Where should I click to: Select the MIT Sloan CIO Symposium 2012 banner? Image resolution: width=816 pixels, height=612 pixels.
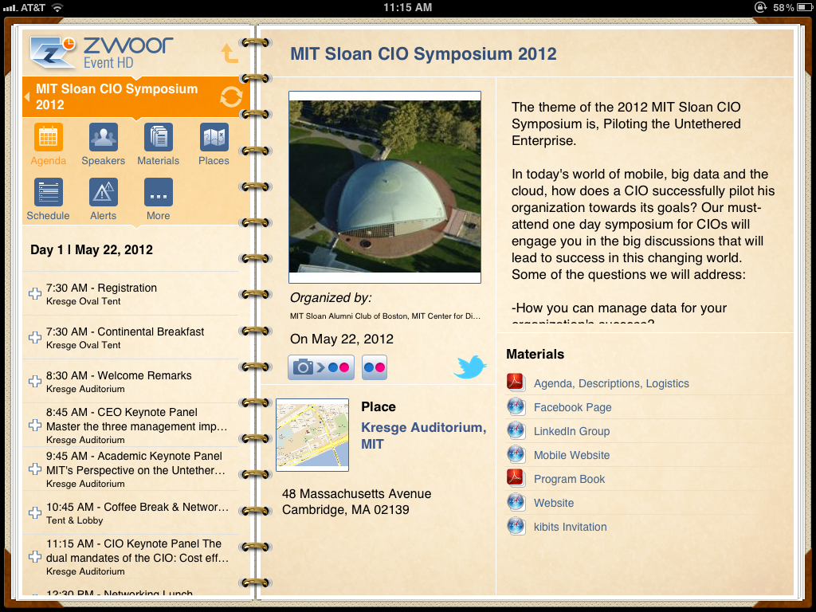[x=136, y=96]
